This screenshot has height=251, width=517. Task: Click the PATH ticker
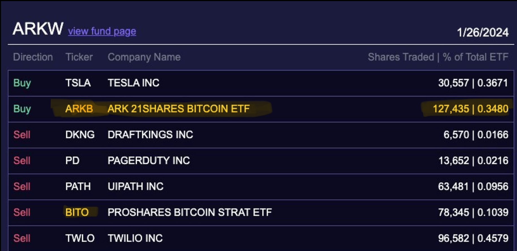(x=78, y=186)
